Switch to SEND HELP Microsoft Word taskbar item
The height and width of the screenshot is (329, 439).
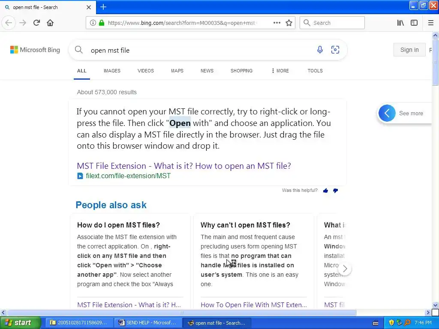tap(148, 323)
